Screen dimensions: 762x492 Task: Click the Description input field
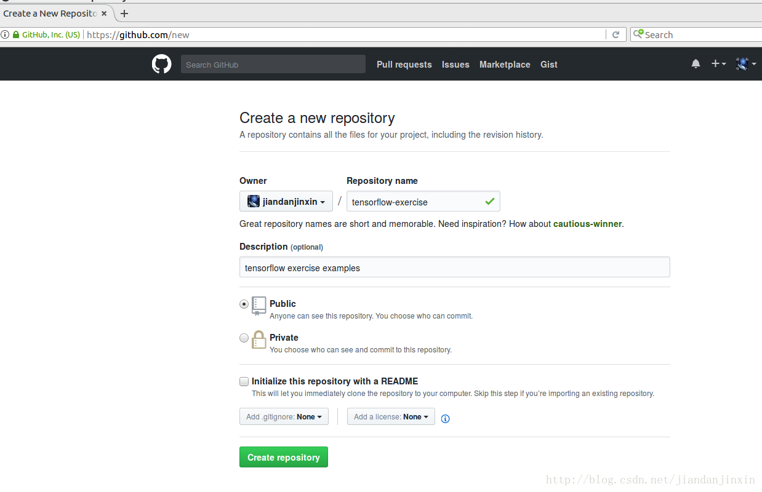455,267
